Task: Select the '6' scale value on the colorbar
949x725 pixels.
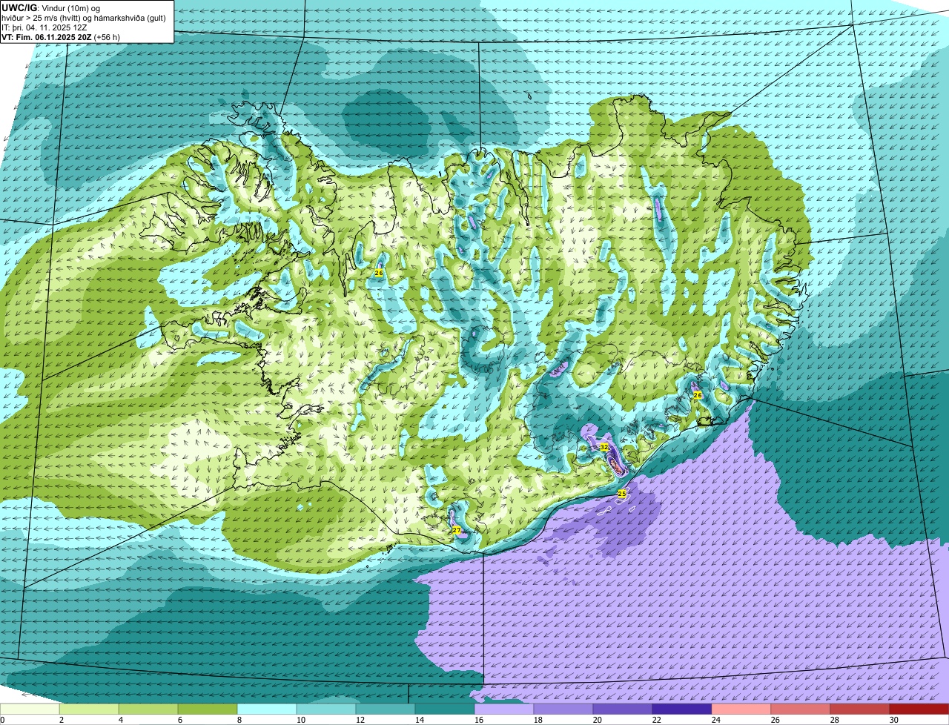Action: [x=179, y=720]
